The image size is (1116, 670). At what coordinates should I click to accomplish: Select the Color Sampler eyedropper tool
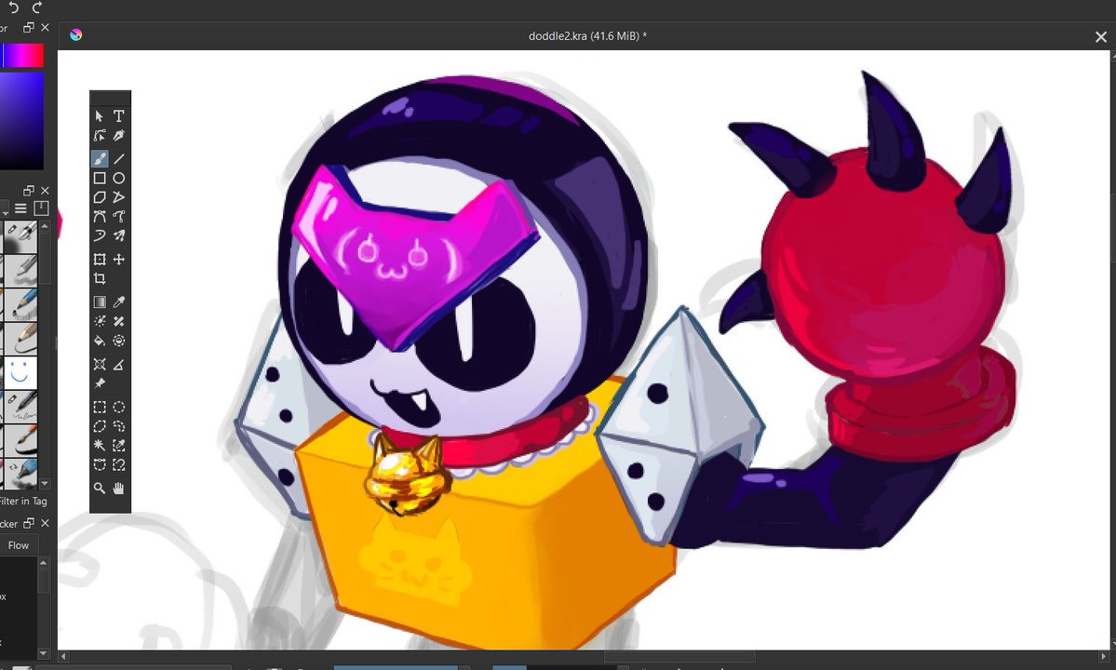click(119, 301)
